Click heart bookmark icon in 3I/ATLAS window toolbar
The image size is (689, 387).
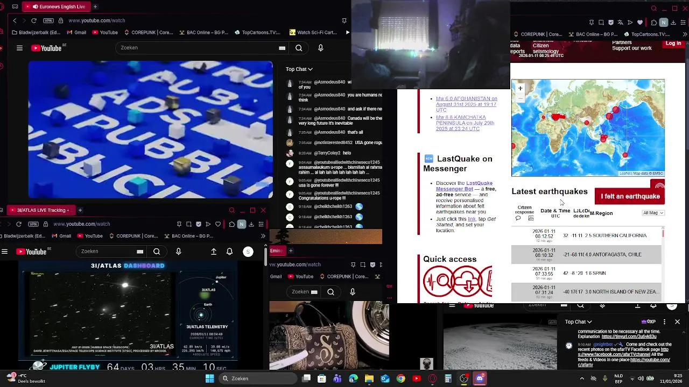point(218,224)
